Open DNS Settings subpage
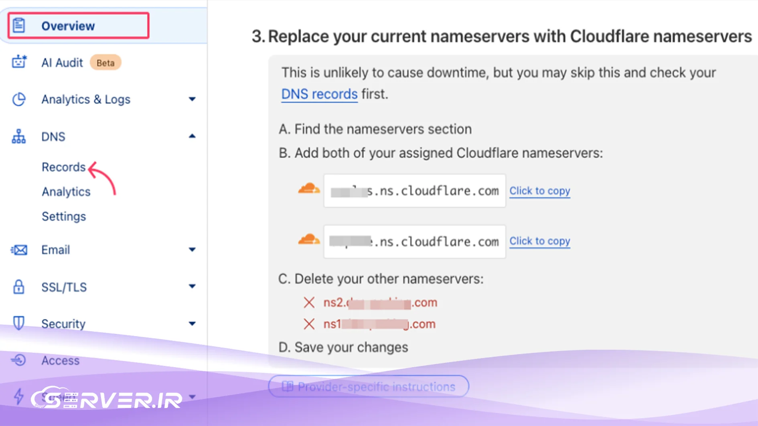This screenshot has height=426, width=758. [x=64, y=216]
